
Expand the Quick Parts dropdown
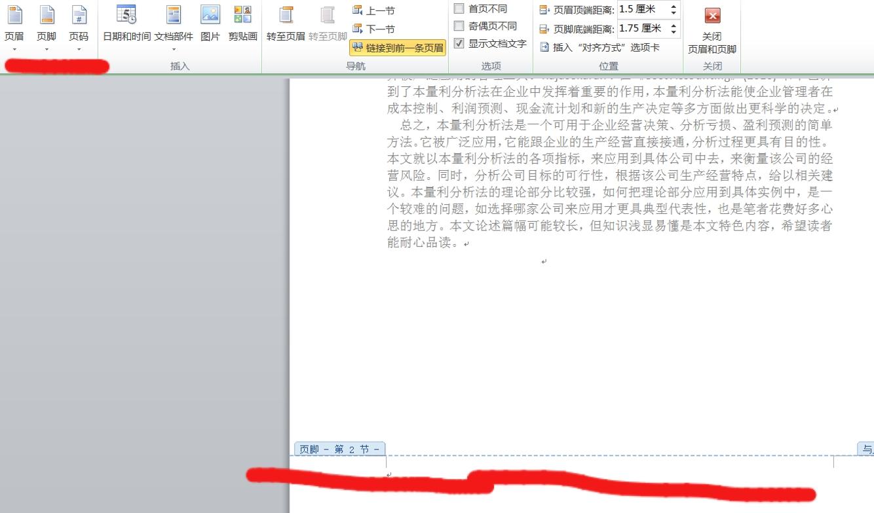174,48
